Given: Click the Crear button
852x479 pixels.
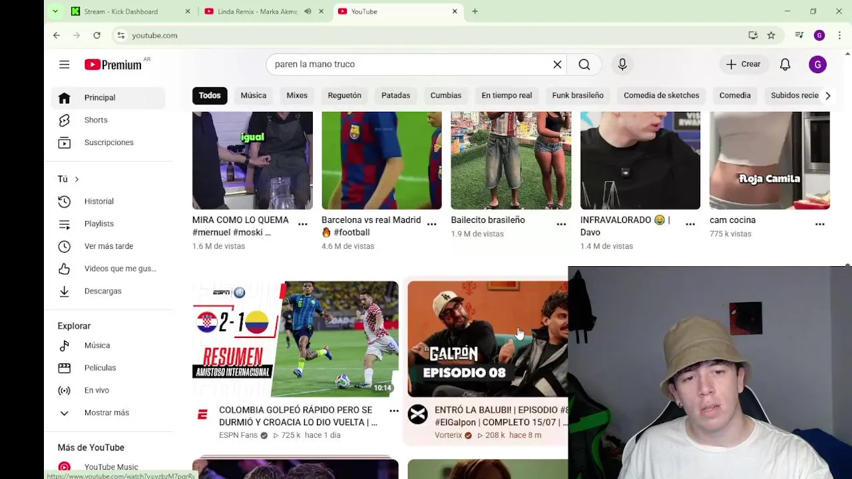Looking at the screenshot, I should 744,65.
